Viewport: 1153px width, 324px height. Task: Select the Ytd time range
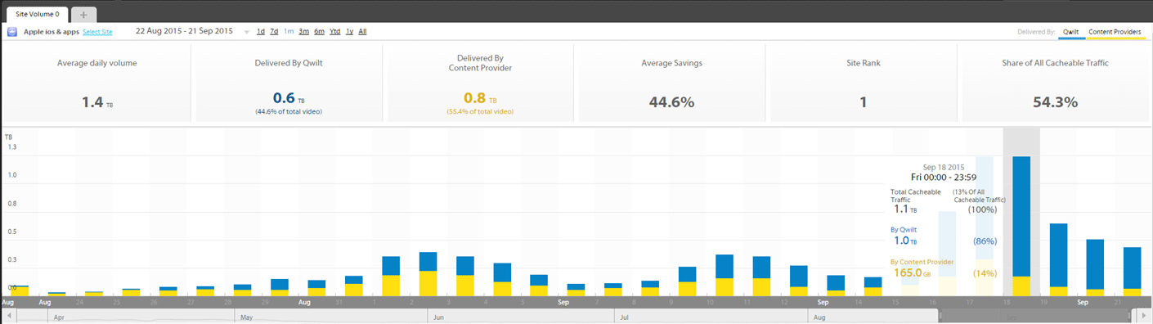click(x=335, y=32)
